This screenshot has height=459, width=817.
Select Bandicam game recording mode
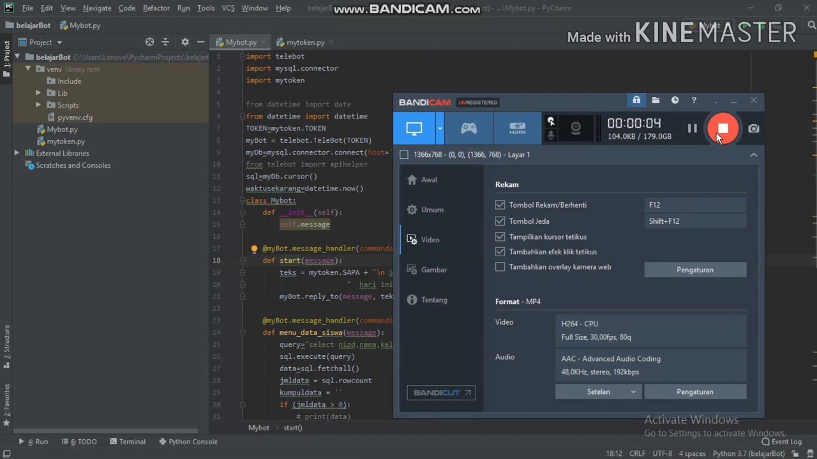[x=468, y=128]
